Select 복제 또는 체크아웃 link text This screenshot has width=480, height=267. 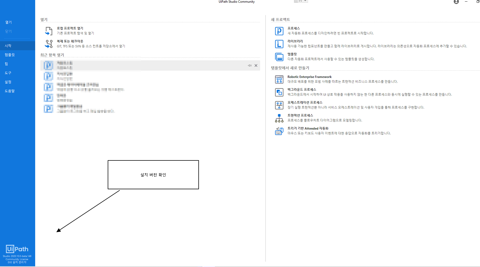click(70, 41)
